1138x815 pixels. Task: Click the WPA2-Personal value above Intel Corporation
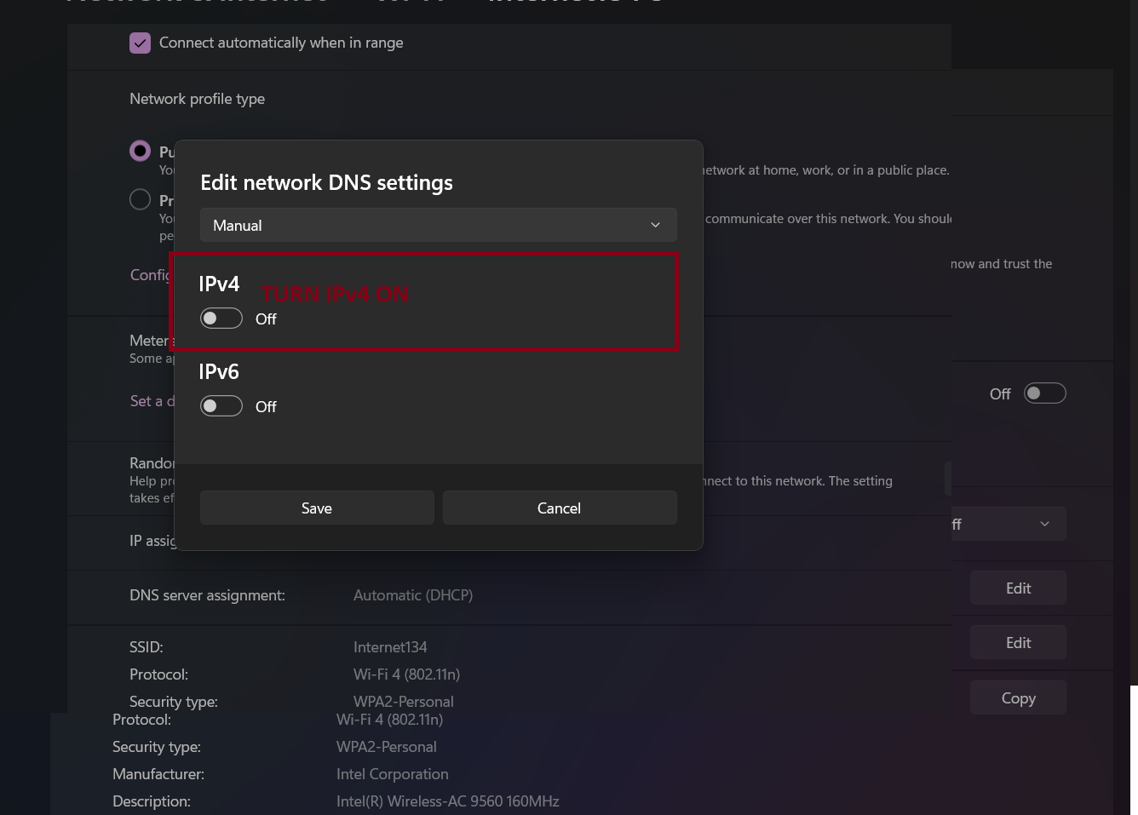click(x=386, y=747)
